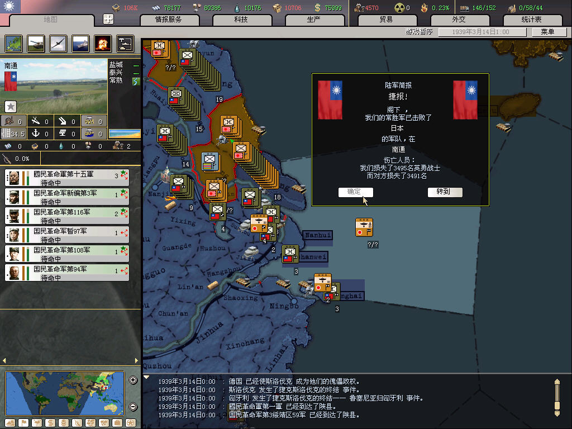Zoom out the minimap with minus button
This screenshot has height=429, width=572.
pyautogui.click(x=133, y=407)
